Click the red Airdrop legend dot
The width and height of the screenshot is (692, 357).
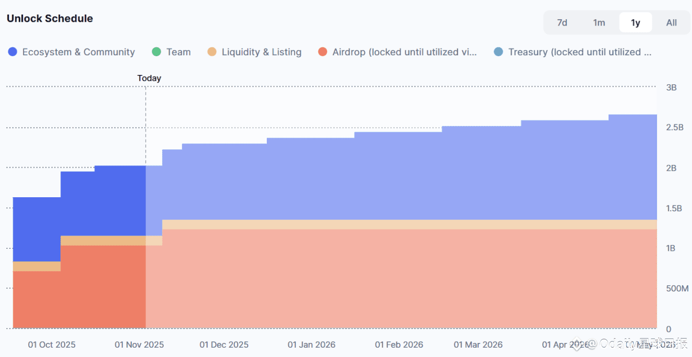[x=323, y=52]
